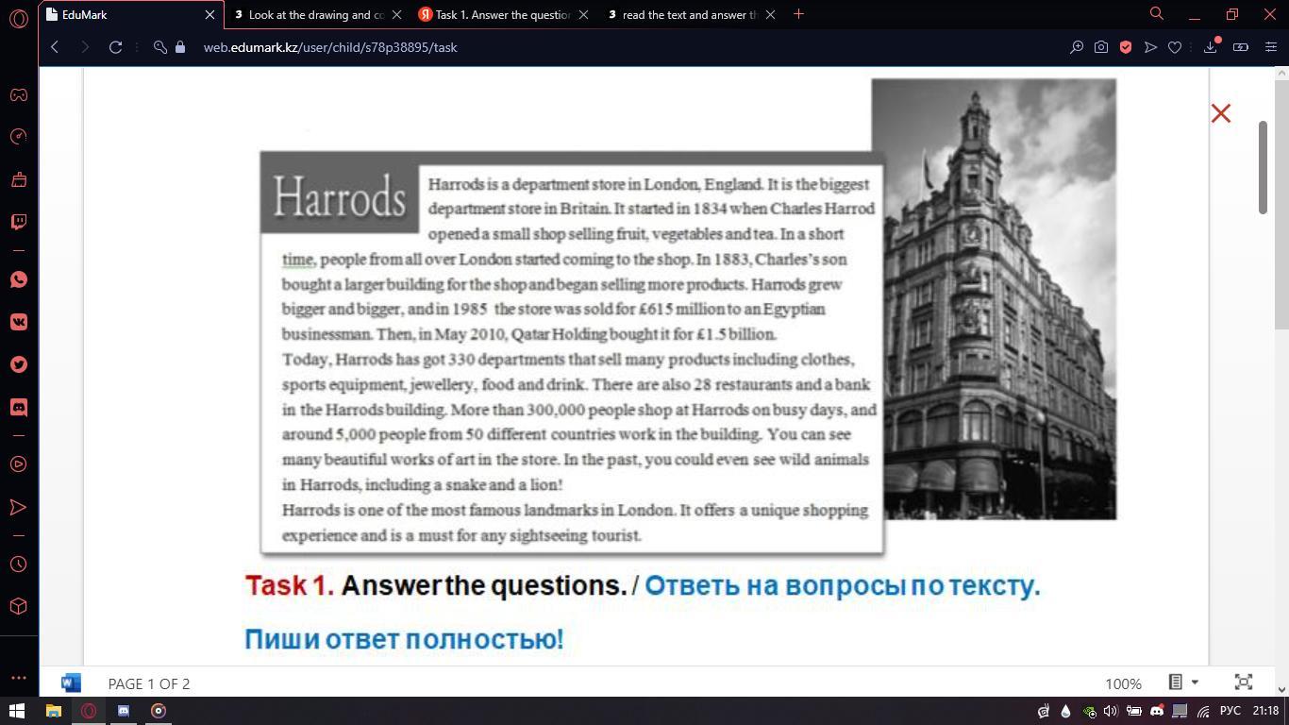
Task: Open Discord in the browser sidebar
Action: (x=19, y=407)
